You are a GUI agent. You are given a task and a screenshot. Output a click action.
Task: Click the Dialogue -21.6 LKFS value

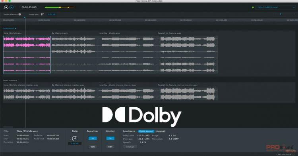pos(143,139)
